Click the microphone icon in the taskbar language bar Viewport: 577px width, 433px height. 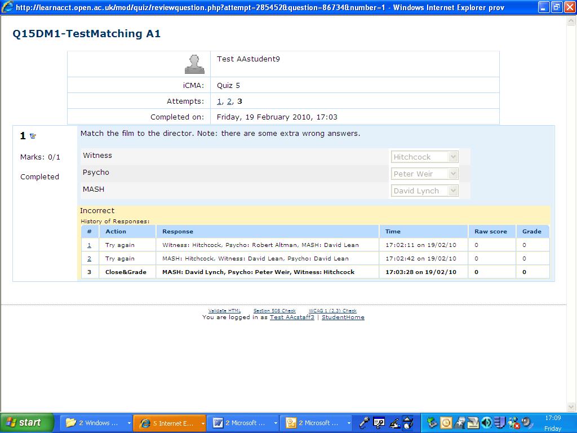364,423
